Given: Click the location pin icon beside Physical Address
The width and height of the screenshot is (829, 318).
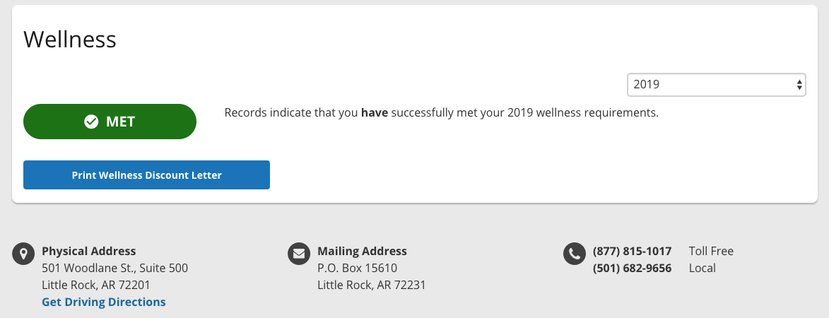Looking at the screenshot, I should (23, 254).
